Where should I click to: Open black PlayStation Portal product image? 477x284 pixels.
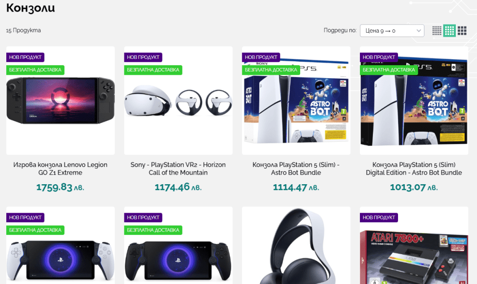tap(178, 245)
